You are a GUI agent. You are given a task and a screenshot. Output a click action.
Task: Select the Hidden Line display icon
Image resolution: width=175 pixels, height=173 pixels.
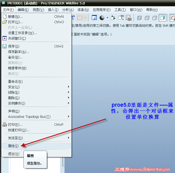[147, 18]
